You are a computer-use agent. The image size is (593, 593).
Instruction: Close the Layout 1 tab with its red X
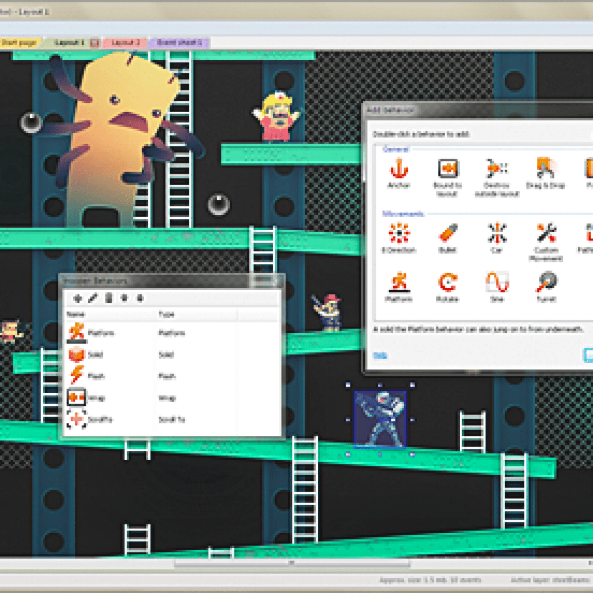[x=95, y=43]
